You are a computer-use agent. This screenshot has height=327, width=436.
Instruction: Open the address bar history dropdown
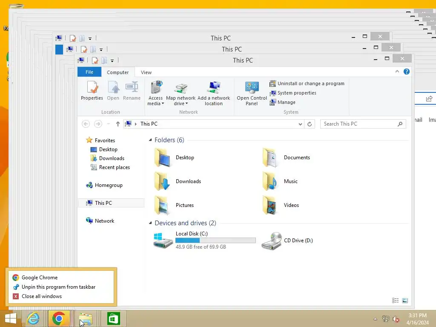pos(300,124)
